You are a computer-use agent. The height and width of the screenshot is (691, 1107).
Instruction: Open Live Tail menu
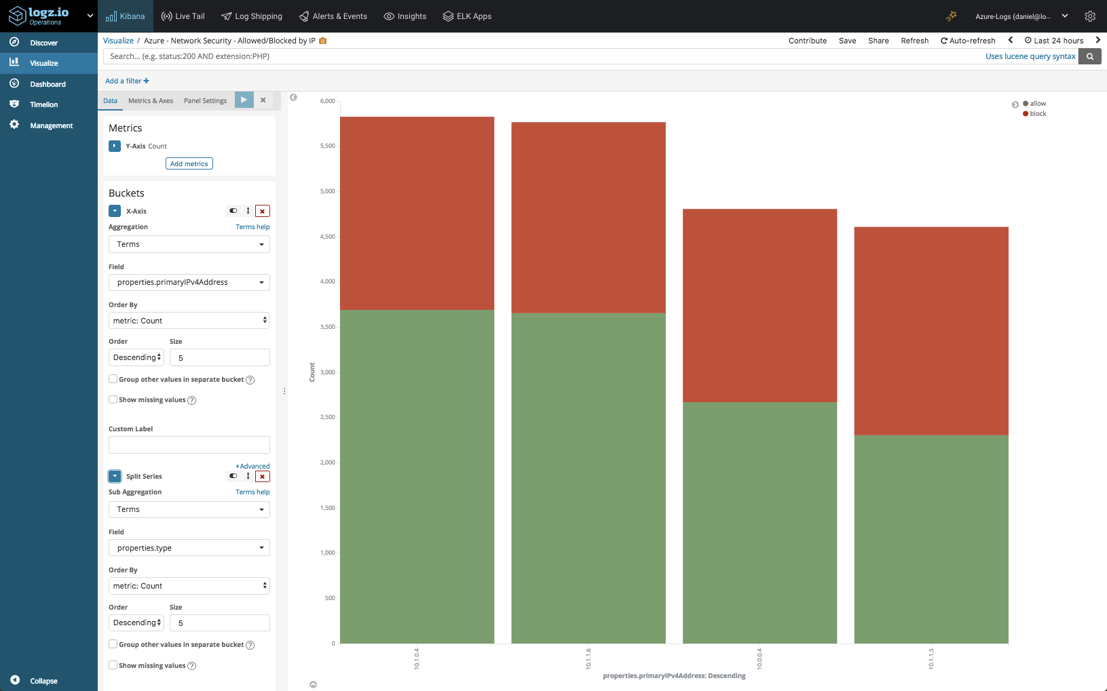tap(183, 16)
